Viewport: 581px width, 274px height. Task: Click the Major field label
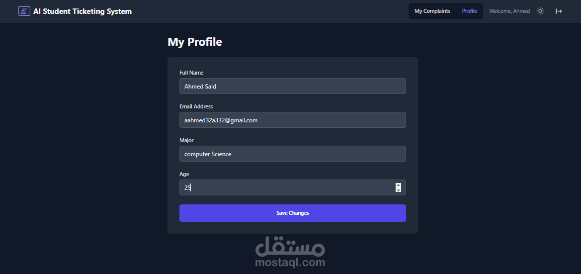click(186, 140)
